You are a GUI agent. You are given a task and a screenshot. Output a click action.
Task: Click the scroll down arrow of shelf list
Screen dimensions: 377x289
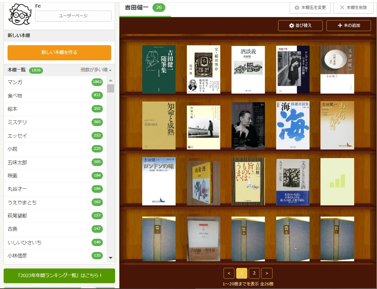[x=110, y=258]
